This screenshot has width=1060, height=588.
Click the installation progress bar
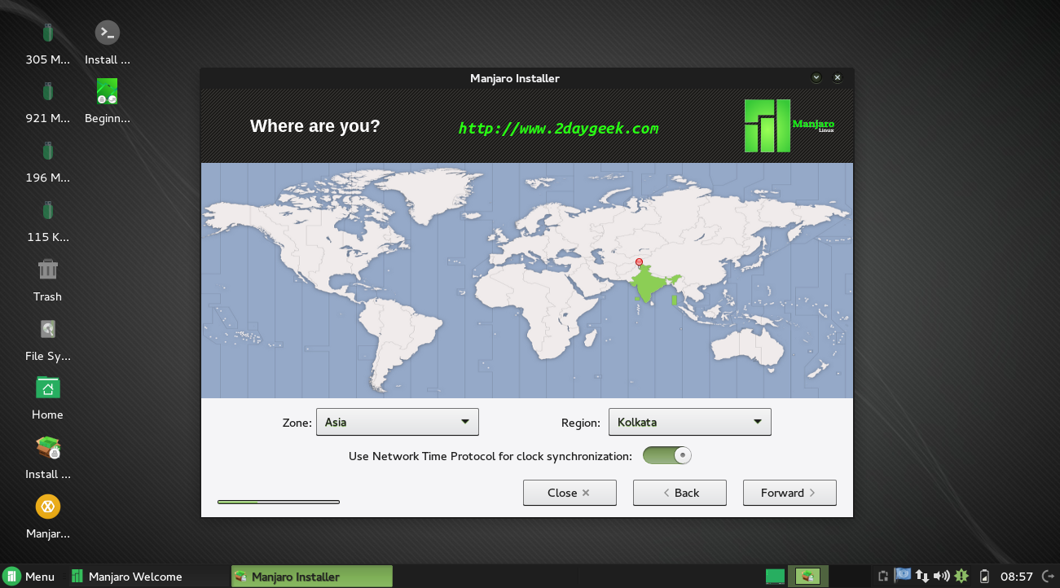pos(278,502)
